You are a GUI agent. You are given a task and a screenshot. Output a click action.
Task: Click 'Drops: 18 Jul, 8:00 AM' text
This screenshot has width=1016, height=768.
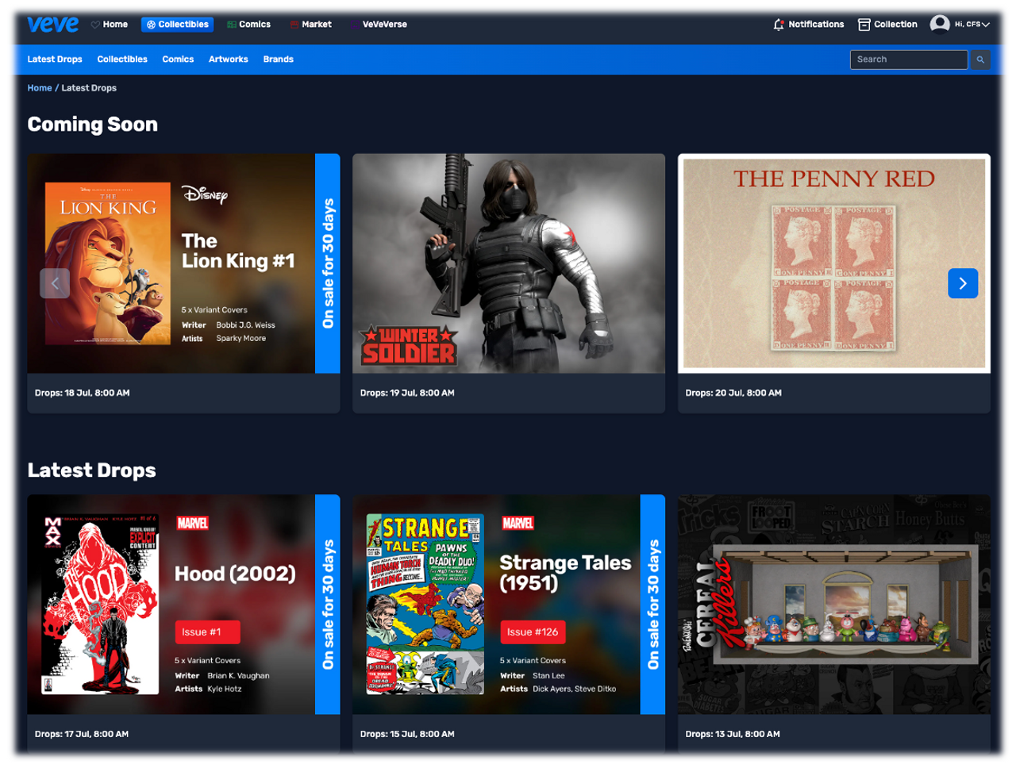point(82,393)
